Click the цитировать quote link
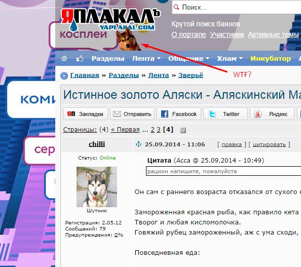This screenshot has height=267, width=301. 269,144
